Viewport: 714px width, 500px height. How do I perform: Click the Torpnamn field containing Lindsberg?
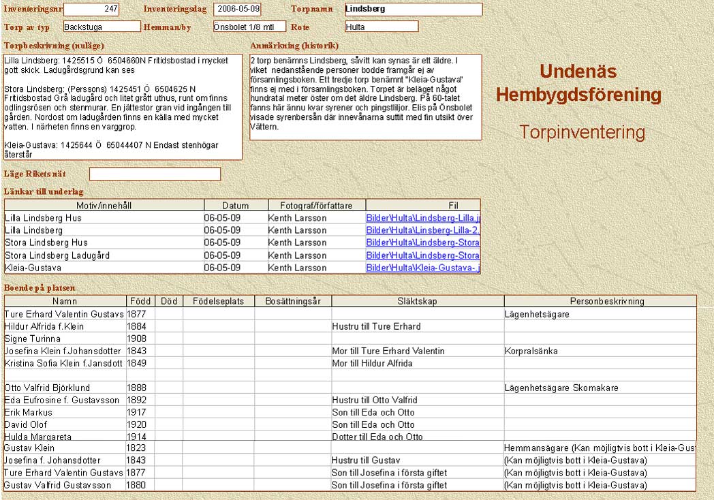click(413, 10)
